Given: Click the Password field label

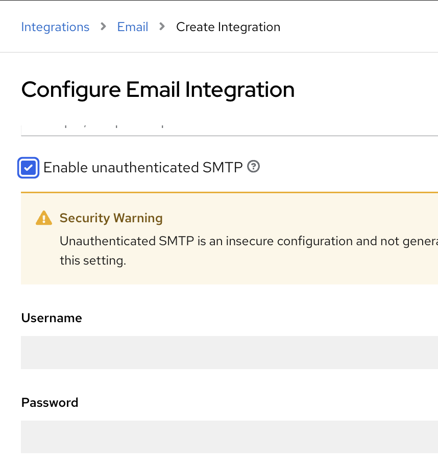Looking at the screenshot, I should (50, 403).
